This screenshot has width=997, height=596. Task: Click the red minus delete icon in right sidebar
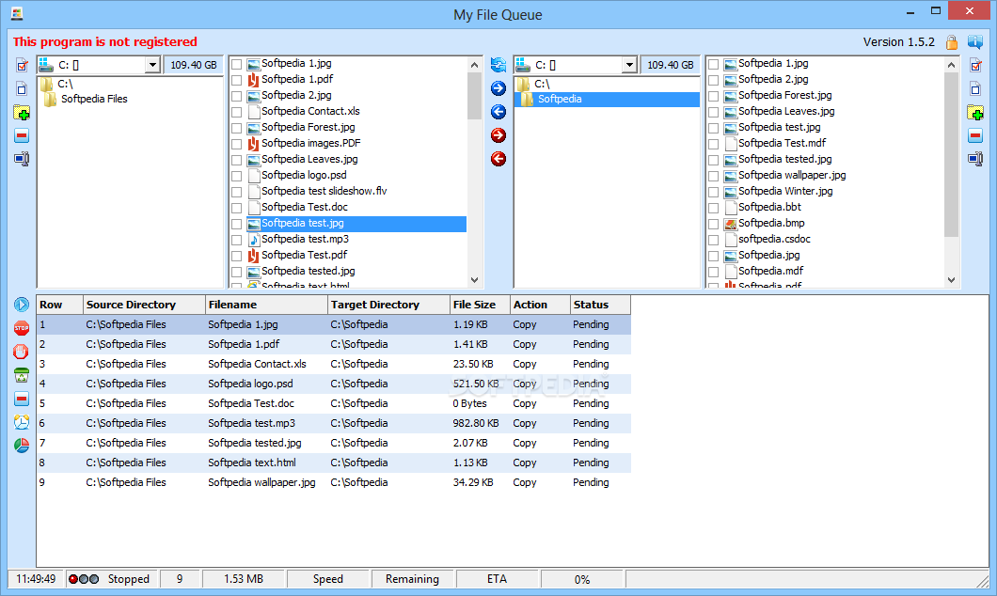click(975, 135)
